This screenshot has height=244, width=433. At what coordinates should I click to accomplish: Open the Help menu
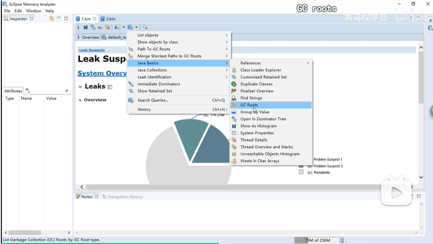(x=50, y=11)
